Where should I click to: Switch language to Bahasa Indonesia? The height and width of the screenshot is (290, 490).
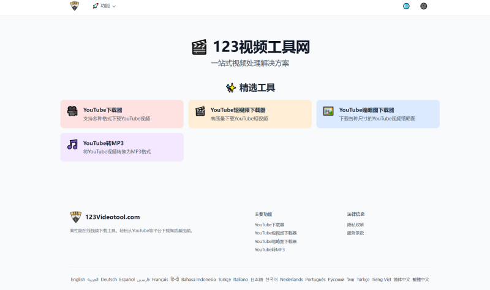point(198,280)
